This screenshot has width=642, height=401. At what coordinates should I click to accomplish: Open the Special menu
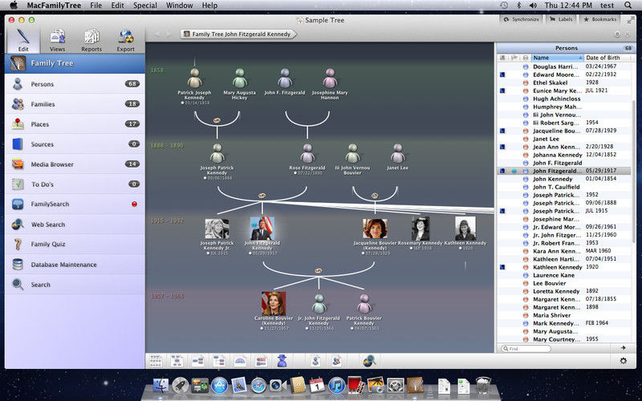[x=145, y=6]
